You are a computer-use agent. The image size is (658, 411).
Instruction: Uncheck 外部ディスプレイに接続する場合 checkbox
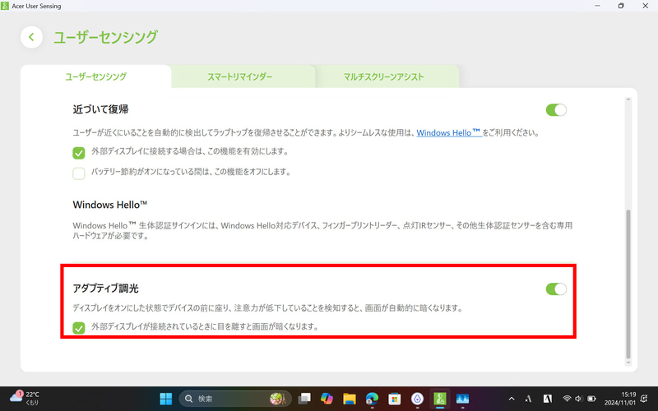pyautogui.click(x=79, y=153)
